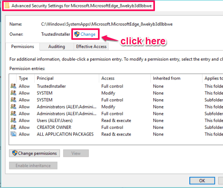Click the user group icon for the CREATOR OWNER row

(14, 127)
